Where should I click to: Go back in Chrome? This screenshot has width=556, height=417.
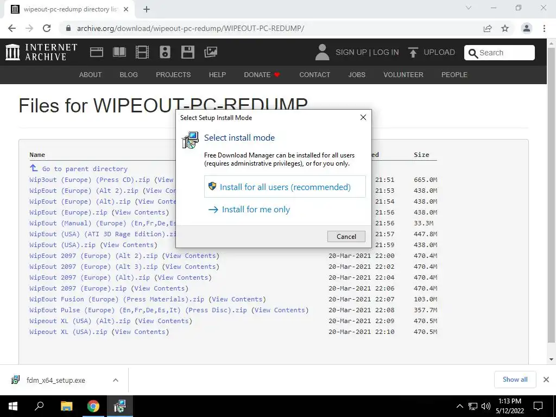click(x=12, y=28)
